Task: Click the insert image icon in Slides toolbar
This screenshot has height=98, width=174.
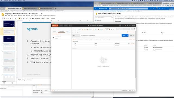Action: coord(24,18)
